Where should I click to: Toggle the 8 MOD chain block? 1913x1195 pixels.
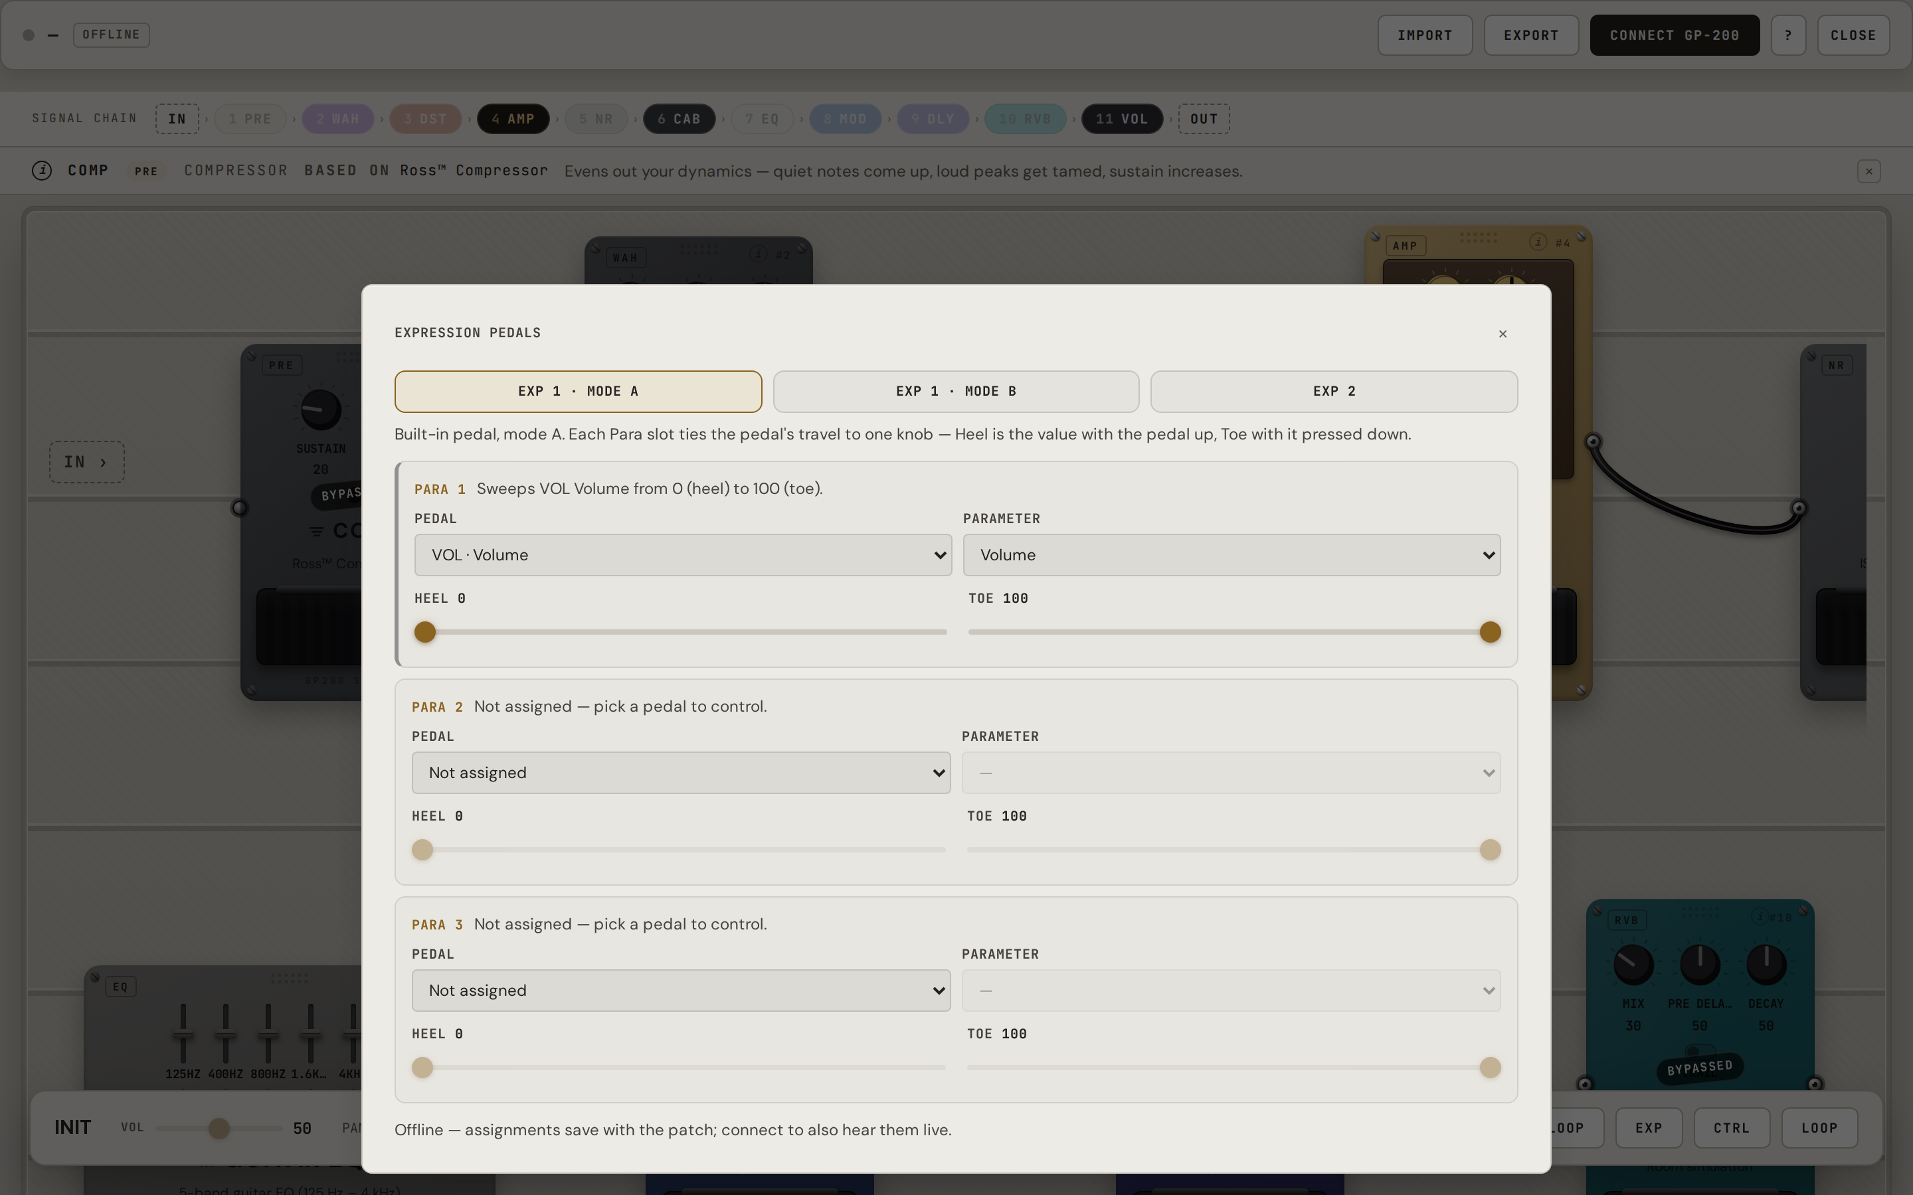(845, 119)
